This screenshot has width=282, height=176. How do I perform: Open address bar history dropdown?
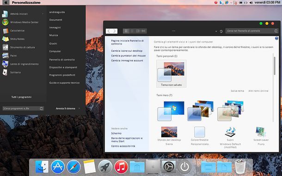pyautogui.click(x=216, y=31)
